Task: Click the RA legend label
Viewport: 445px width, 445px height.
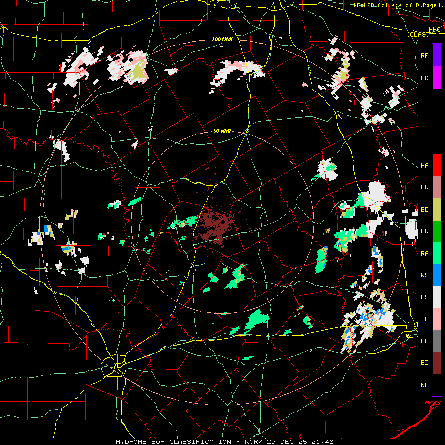Action: coord(424,254)
